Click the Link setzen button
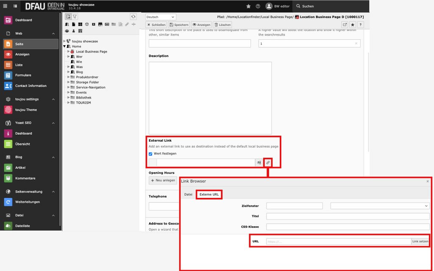 click(420, 241)
